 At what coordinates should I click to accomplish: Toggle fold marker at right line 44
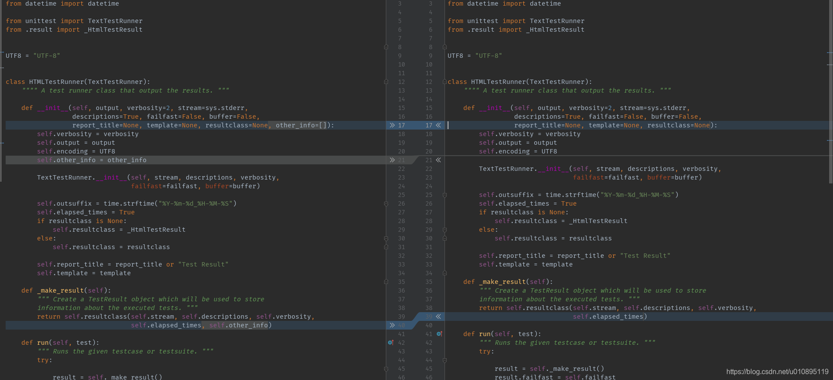pos(445,360)
